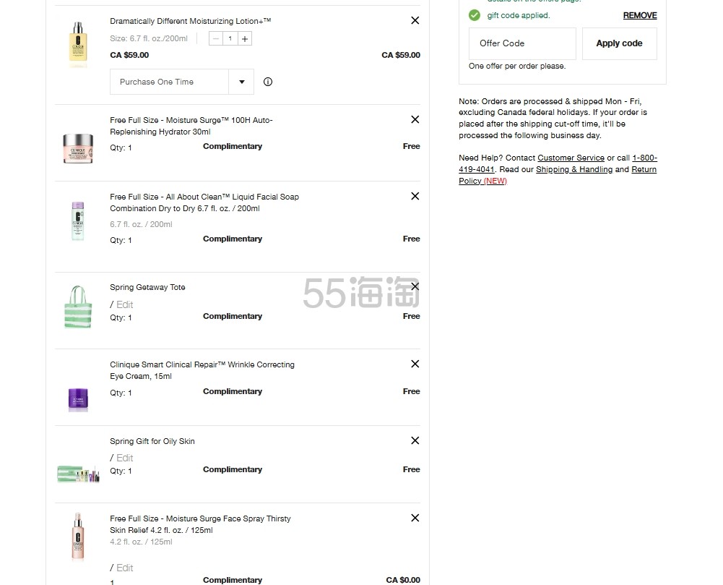Open Dramatically Different Moisturizing Lotion+ title
The image size is (723, 585).
click(x=191, y=21)
